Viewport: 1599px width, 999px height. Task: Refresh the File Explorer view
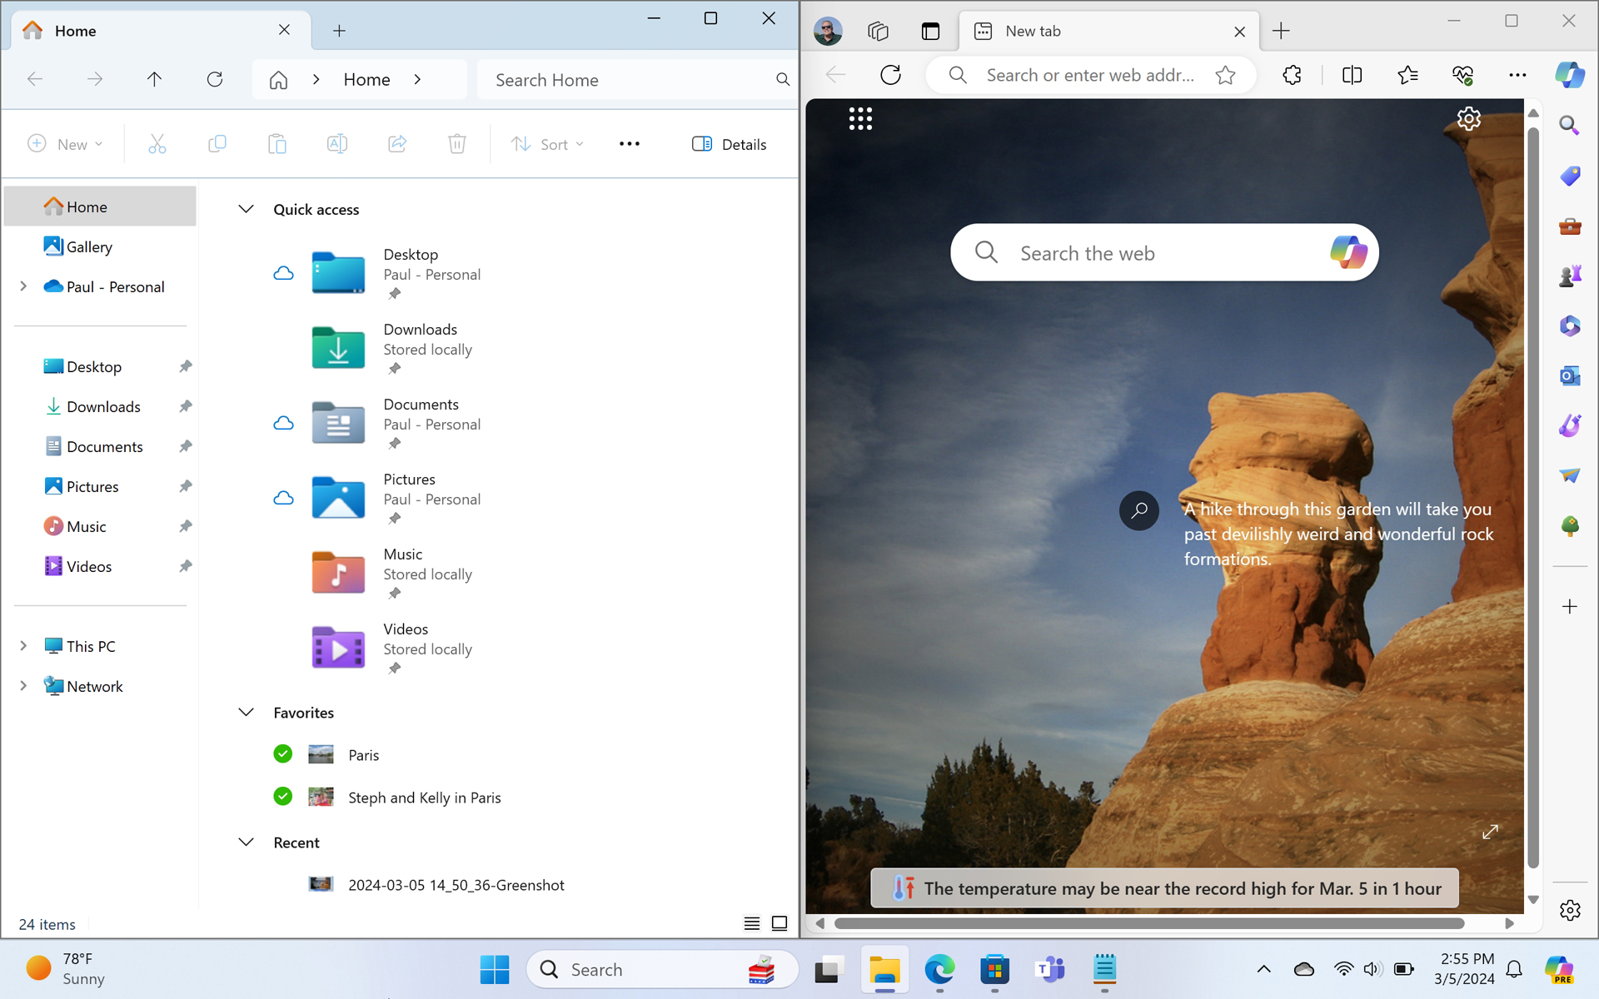(215, 79)
